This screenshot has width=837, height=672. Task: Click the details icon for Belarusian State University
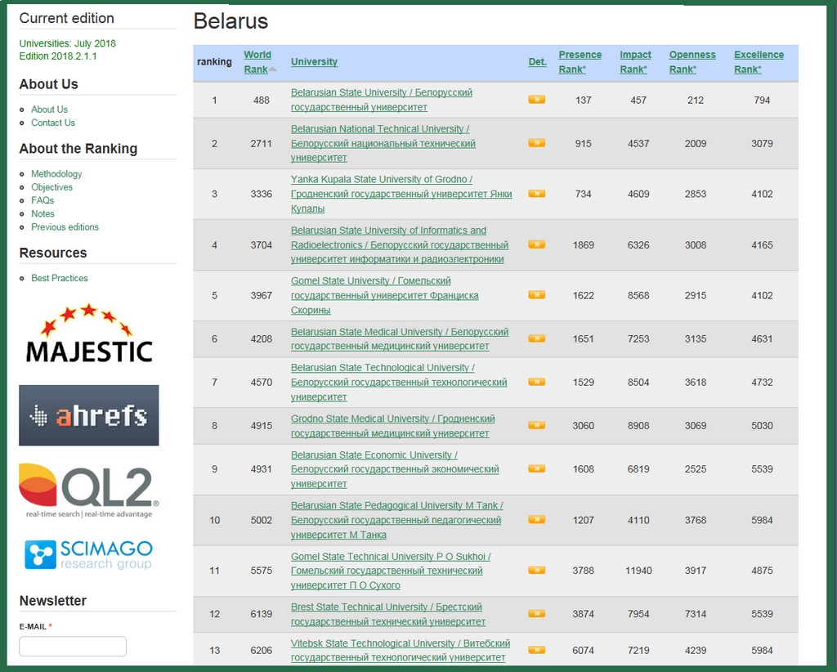536,100
